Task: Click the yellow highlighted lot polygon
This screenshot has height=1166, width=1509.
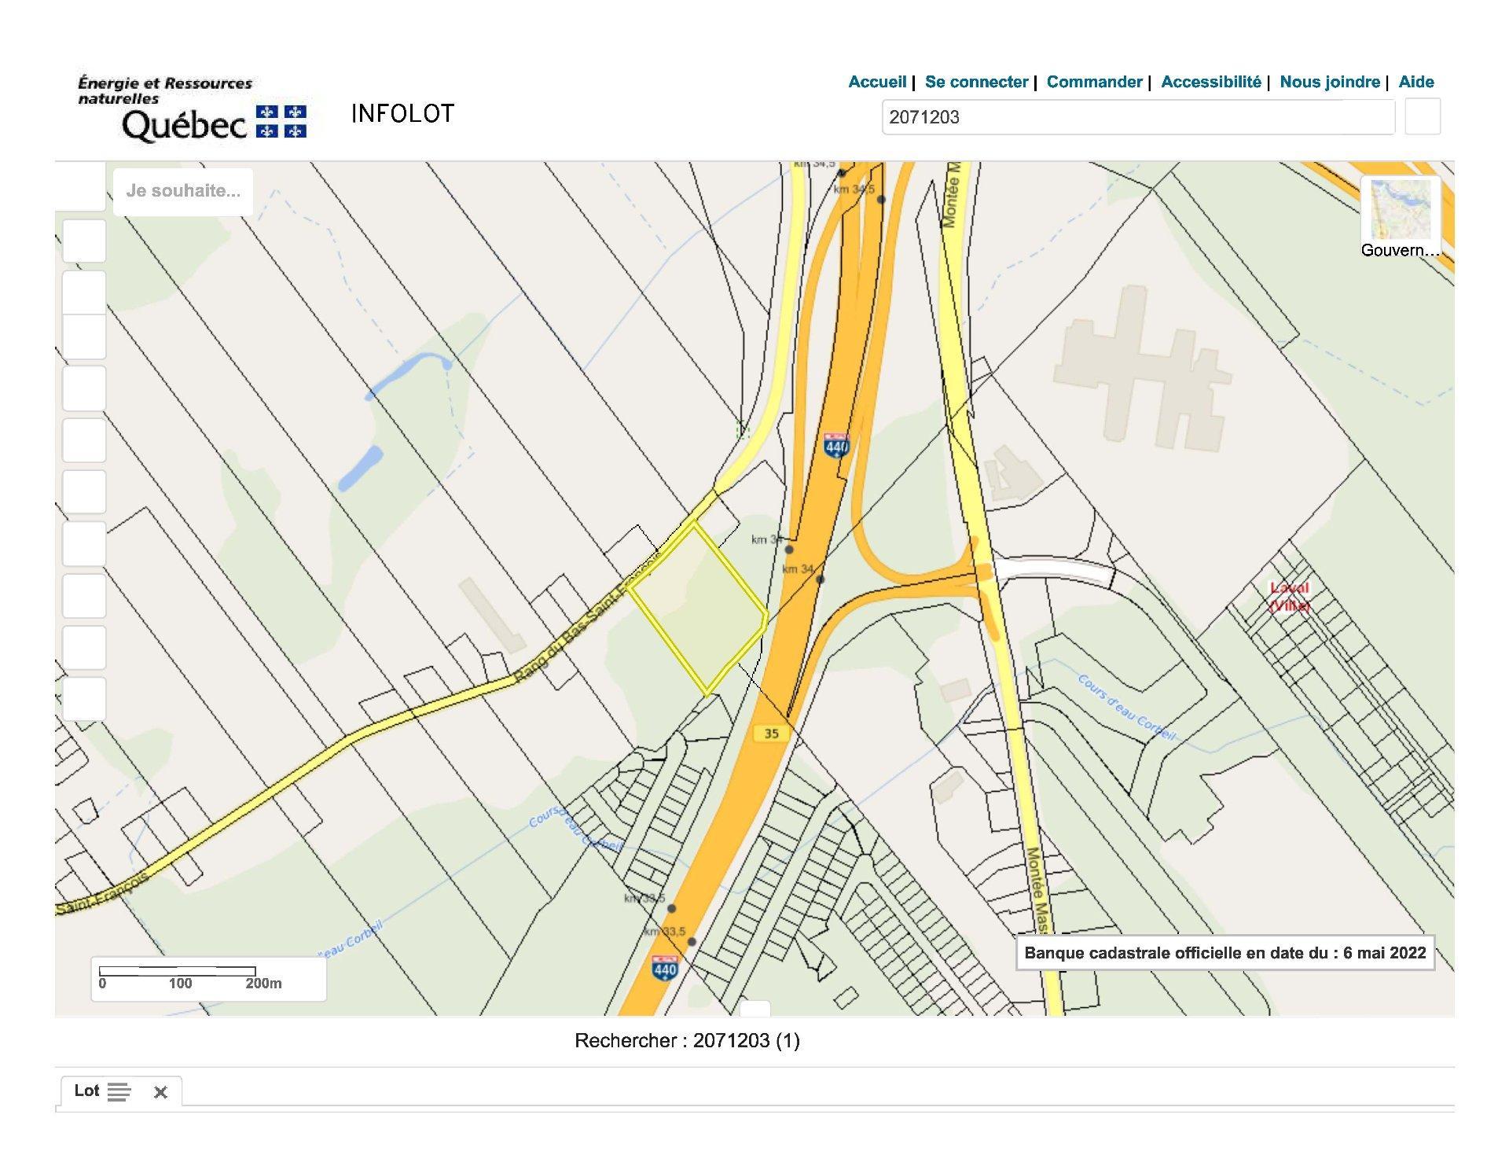Action: (x=699, y=609)
